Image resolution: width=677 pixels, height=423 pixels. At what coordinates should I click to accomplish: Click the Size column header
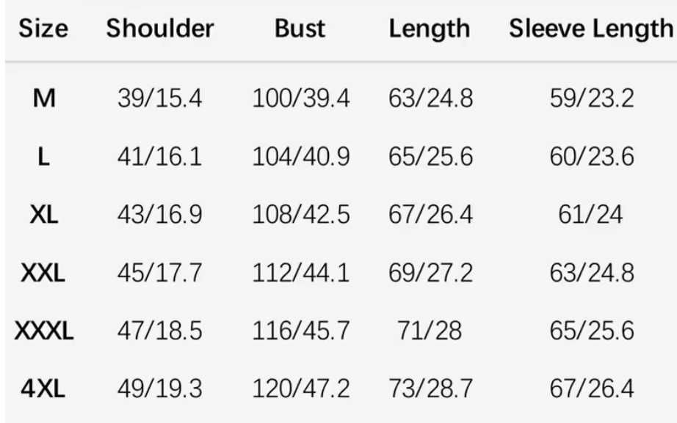(x=43, y=29)
